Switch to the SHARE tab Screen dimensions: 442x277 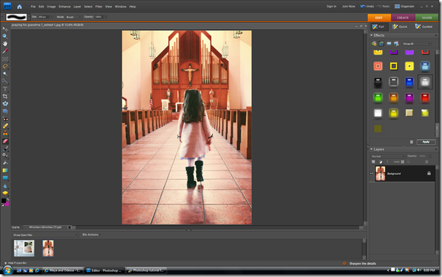click(x=427, y=17)
